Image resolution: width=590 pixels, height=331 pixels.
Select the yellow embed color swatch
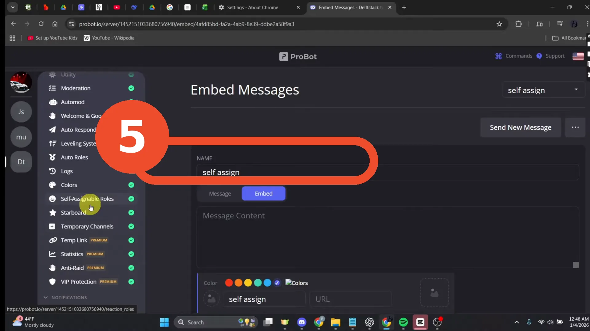248,283
